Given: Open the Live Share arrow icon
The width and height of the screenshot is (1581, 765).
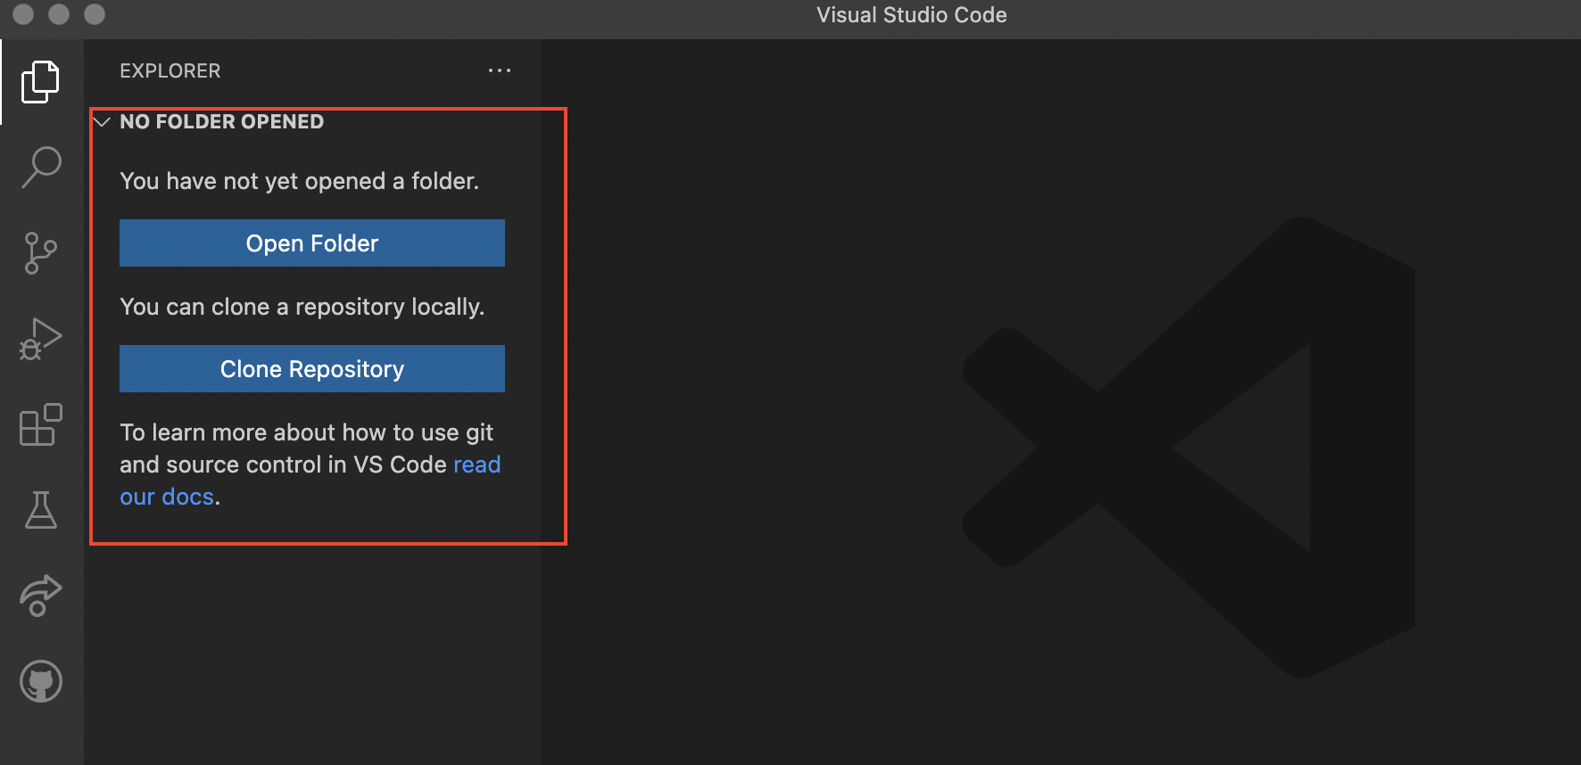Looking at the screenshot, I should click(40, 596).
